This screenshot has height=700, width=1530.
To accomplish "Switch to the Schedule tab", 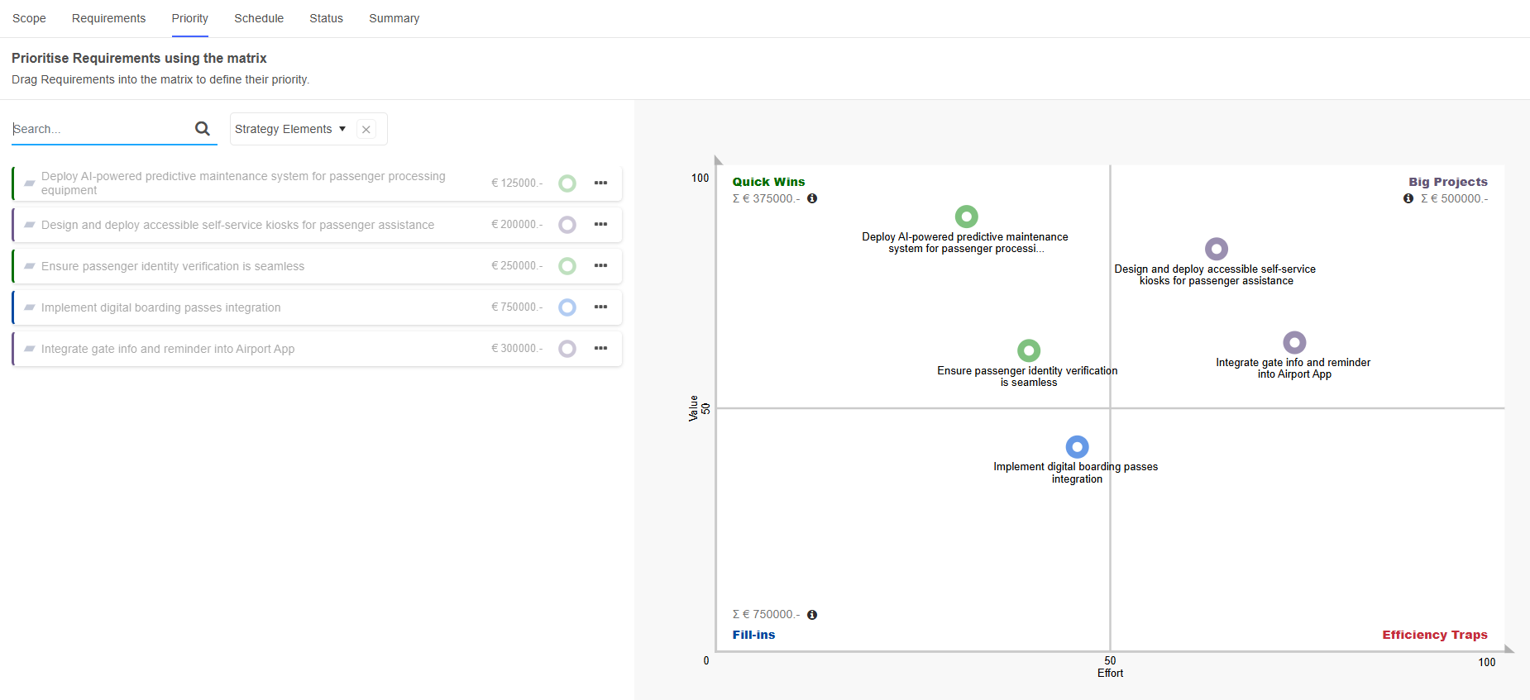I will point(259,18).
